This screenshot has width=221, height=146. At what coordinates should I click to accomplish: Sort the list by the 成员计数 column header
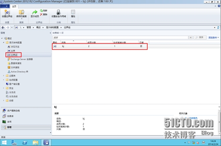pos(99,42)
